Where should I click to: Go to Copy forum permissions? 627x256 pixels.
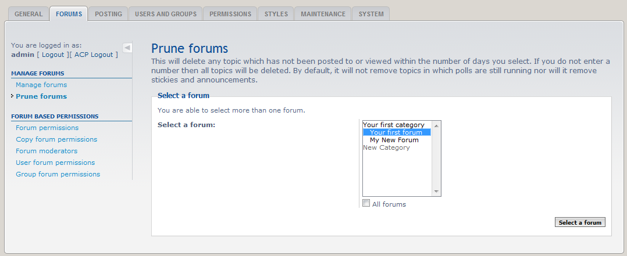56,139
